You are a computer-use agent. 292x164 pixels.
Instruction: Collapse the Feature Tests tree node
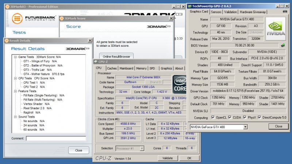15,91
